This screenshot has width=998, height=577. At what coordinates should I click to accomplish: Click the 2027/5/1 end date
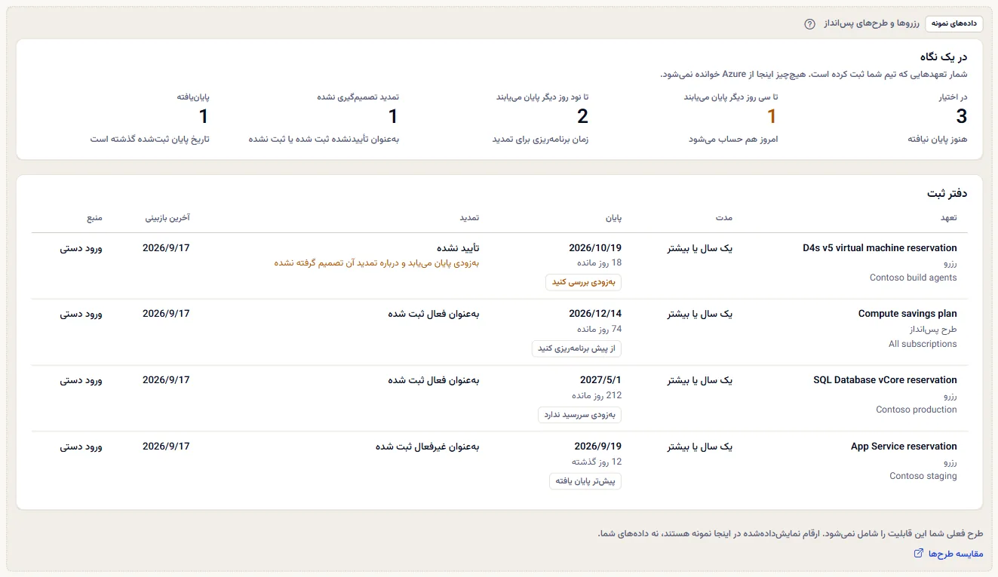(x=600, y=380)
